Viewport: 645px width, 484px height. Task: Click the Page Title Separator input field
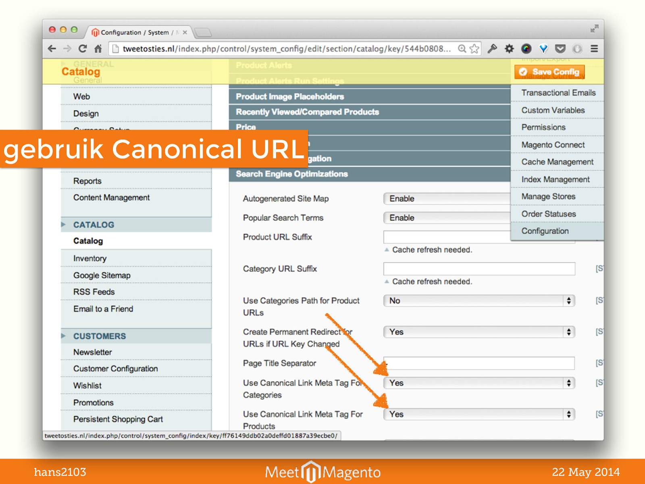479,363
